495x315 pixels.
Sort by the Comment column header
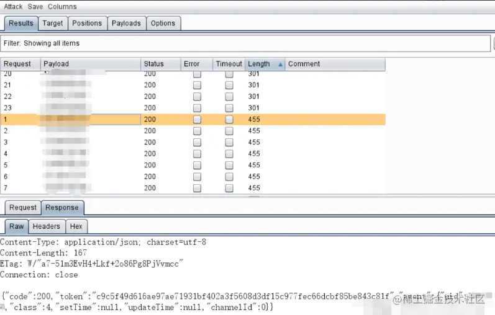pos(335,64)
